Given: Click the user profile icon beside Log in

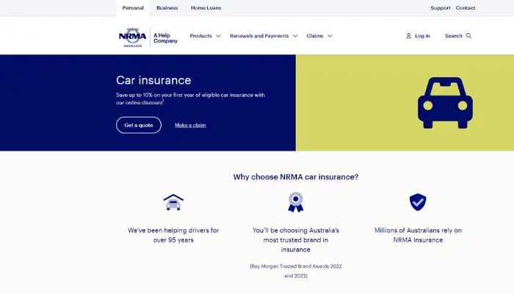Looking at the screenshot, I should pyautogui.click(x=408, y=36).
